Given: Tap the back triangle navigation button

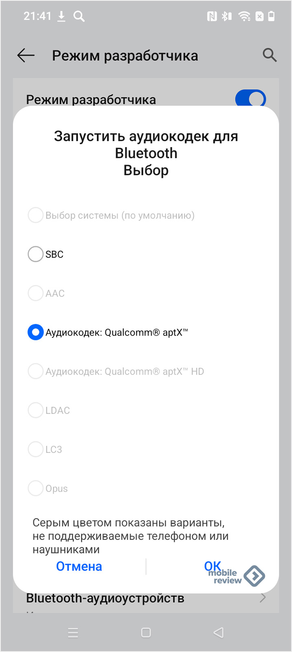Looking at the screenshot, I should [x=218, y=632].
